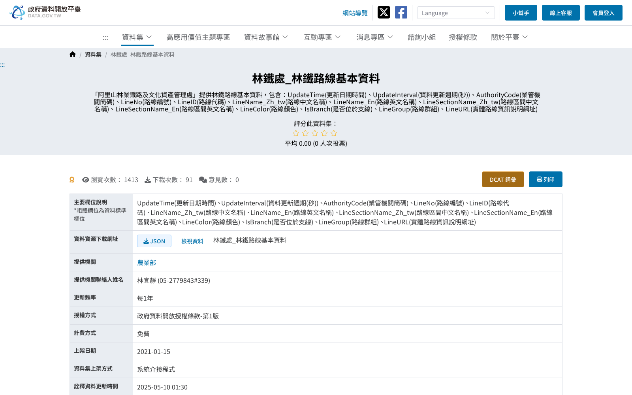Click the DATA.GOV.TW site logo

(x=45, y=12)
